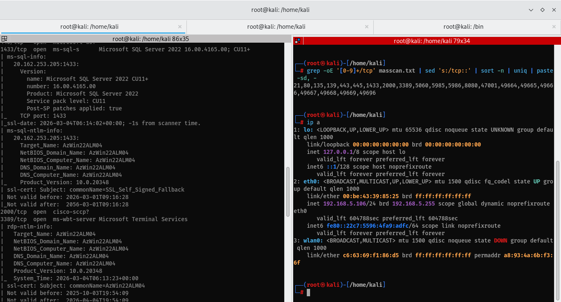
Task: Close the first root@kali: /home/kali tab
Action: pos(180,27)
